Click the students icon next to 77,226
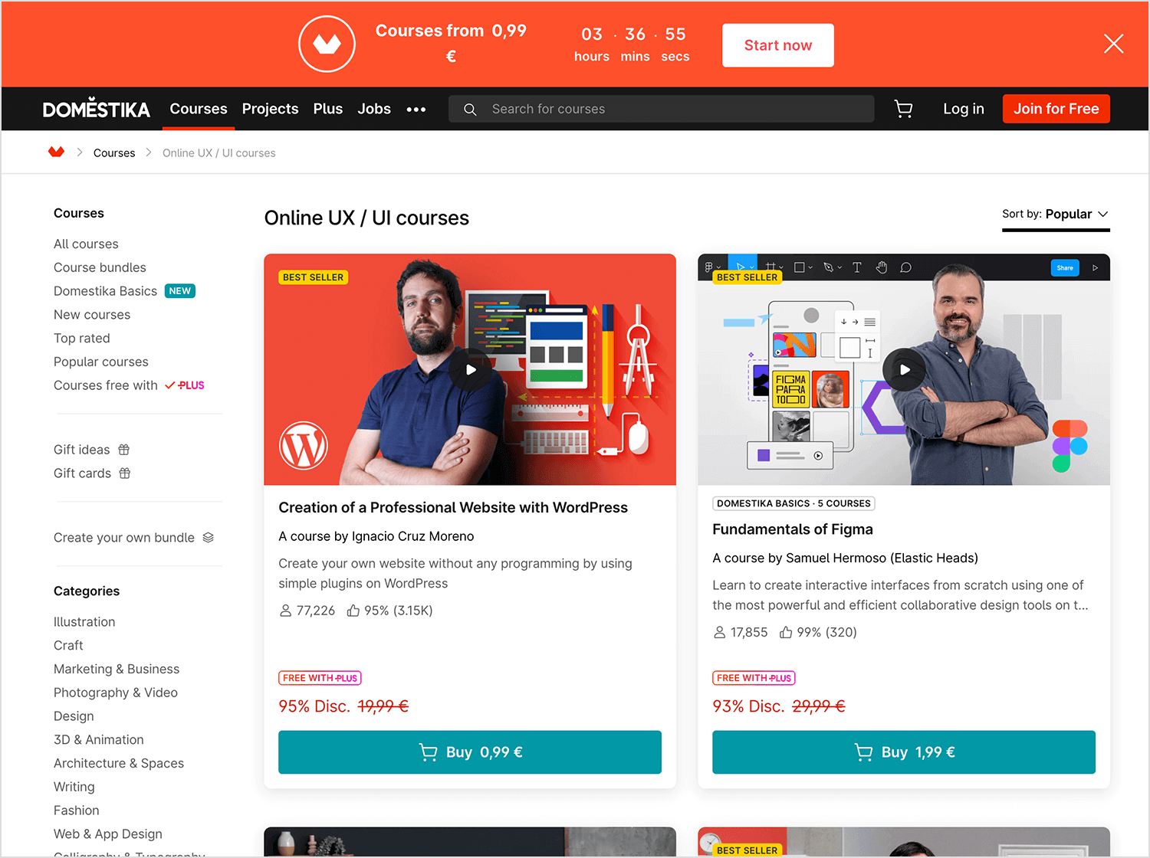This screenshot has width=1150, height=858. point(285,611)
